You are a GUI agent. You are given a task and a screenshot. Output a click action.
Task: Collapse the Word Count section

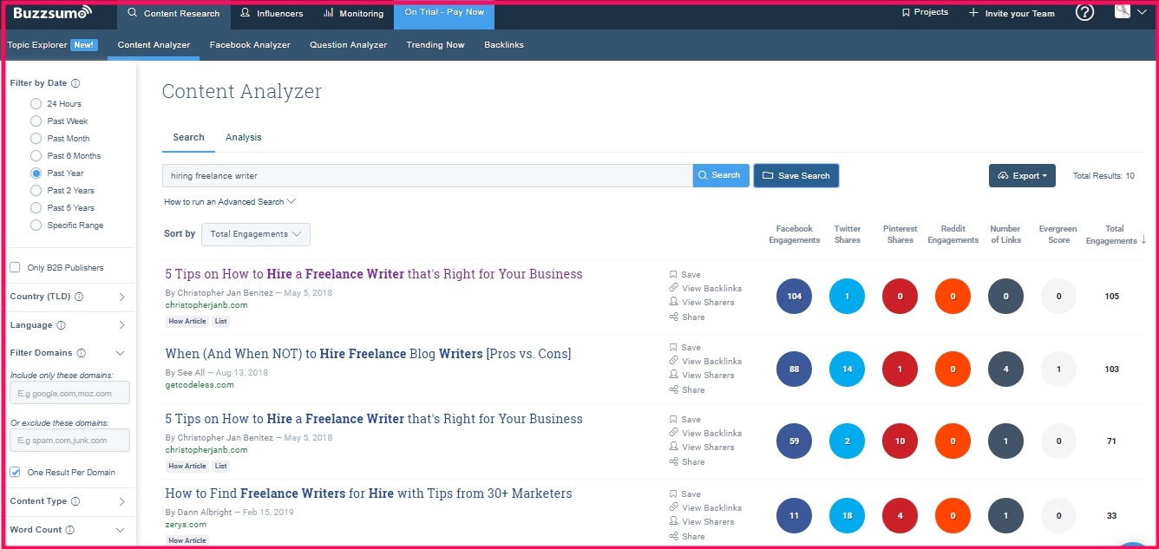pos(120,530)
